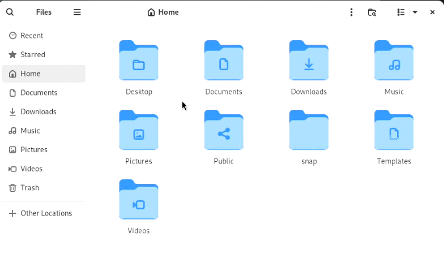444x271 pixels.
Task: Select the Public folder icon
Action: click(224, 130)
